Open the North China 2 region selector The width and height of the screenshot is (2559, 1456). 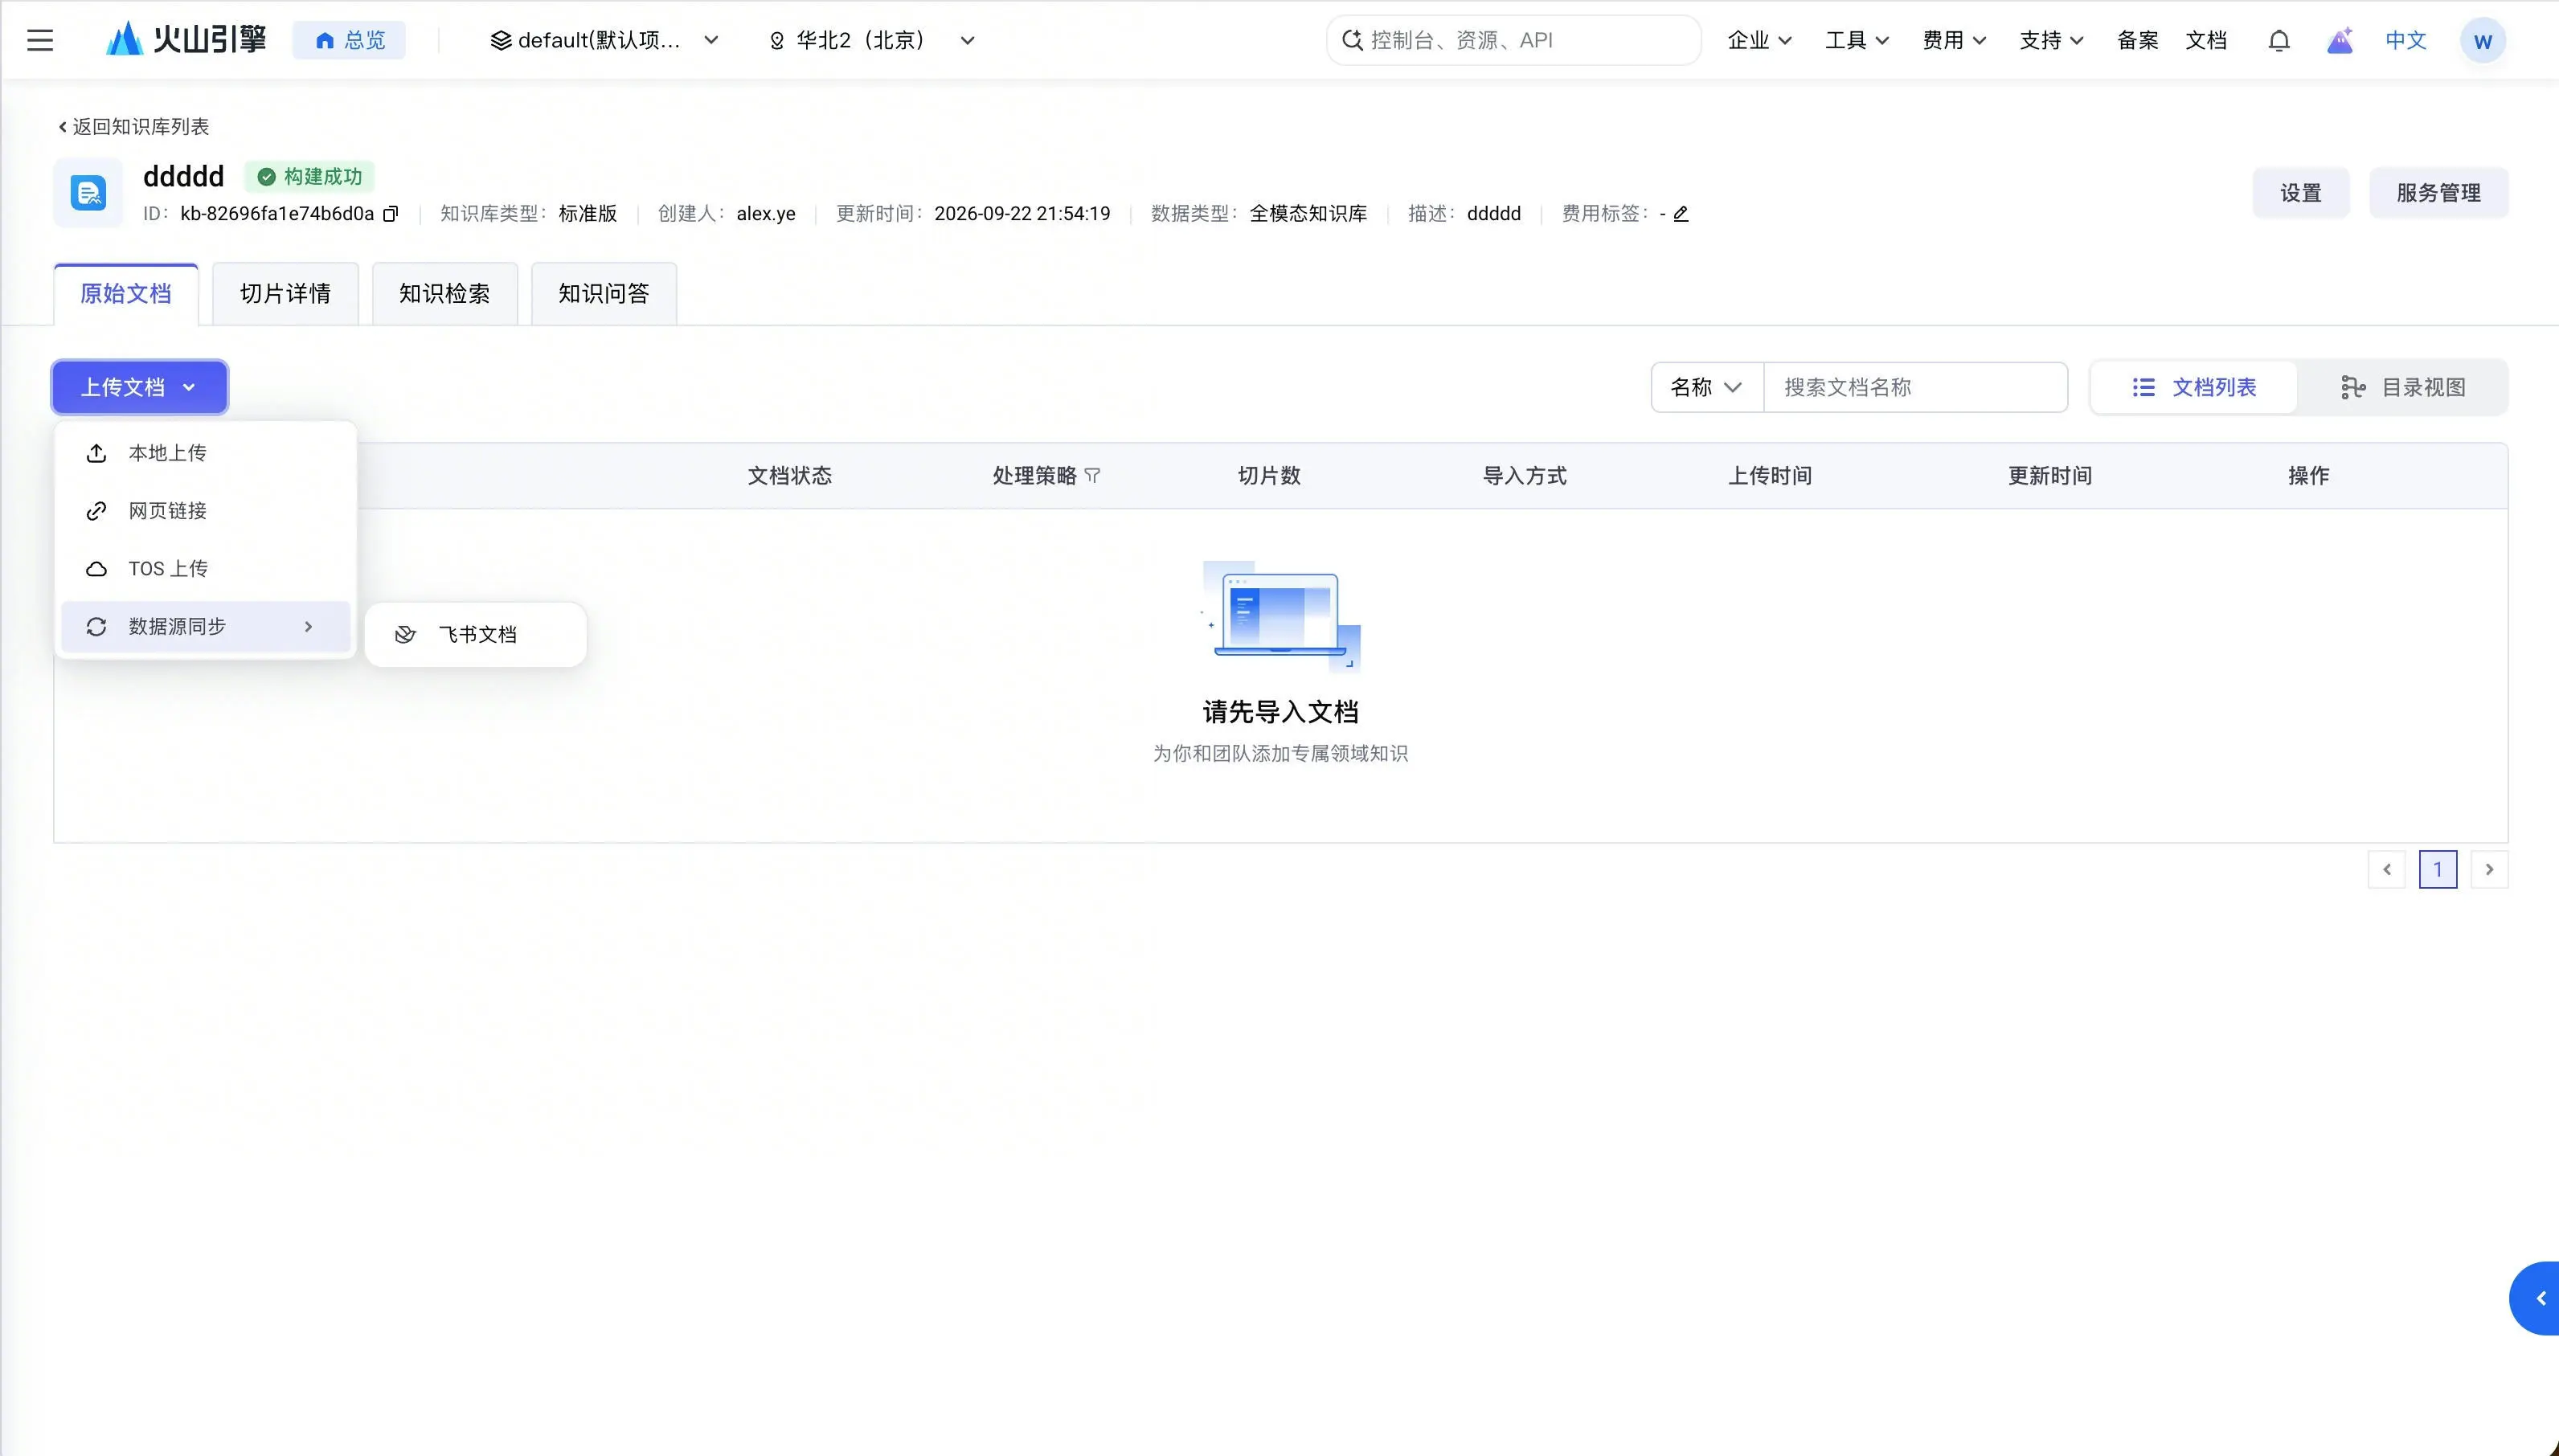tap(872, 40)
